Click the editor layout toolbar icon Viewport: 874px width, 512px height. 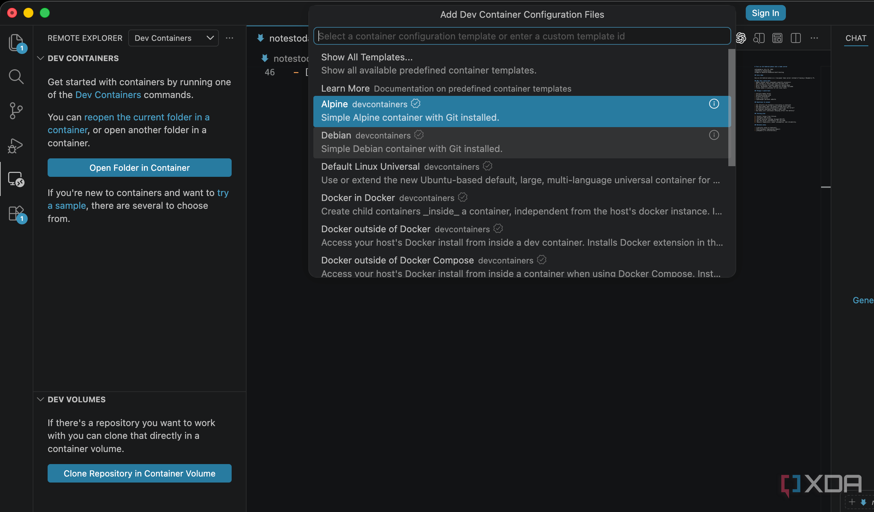pos(777,38)
